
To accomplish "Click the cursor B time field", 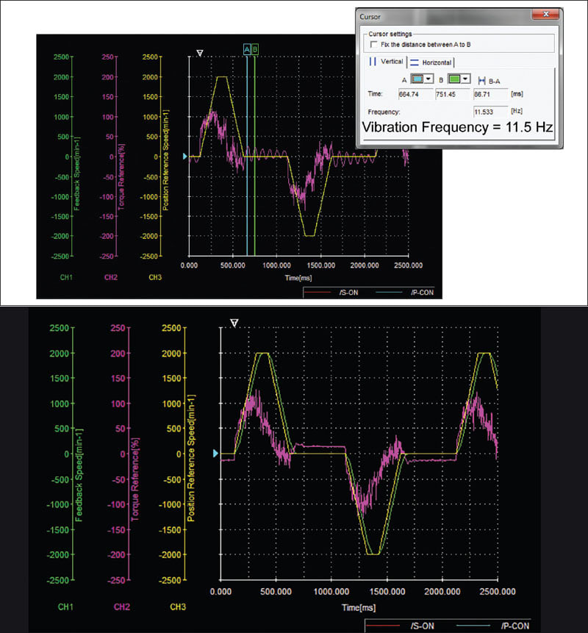I will point(452,94).
